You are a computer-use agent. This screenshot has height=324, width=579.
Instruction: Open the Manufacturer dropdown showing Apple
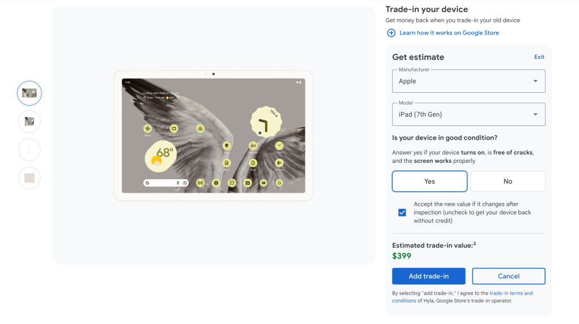coord(468,81)
